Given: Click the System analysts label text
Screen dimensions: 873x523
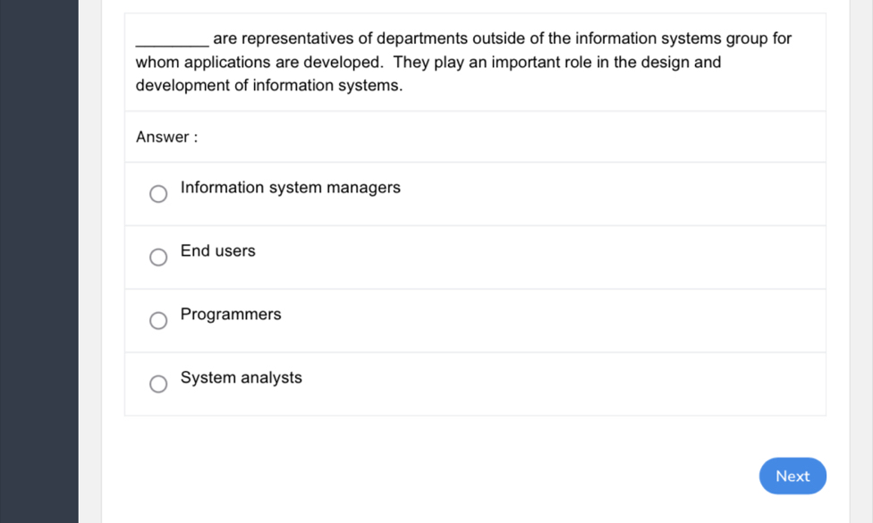Looking at the screenshot, I should (x=241, y=377).
